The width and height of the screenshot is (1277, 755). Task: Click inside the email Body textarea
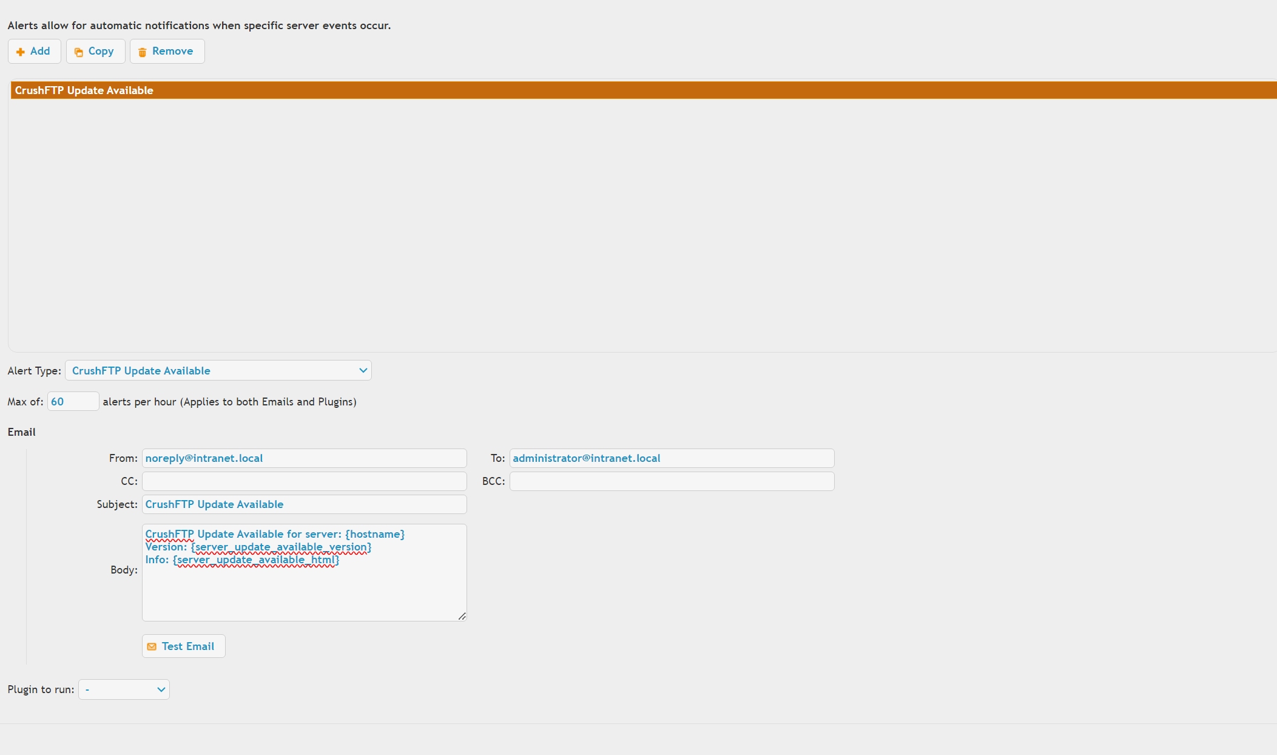pyautogui.click(x=304, y=572)
